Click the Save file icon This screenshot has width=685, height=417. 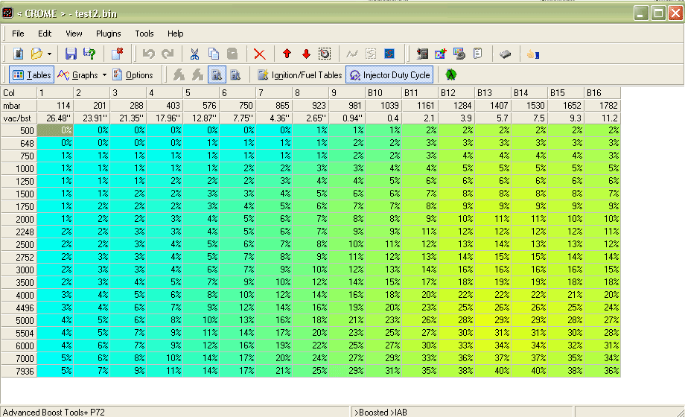[71, 54]
